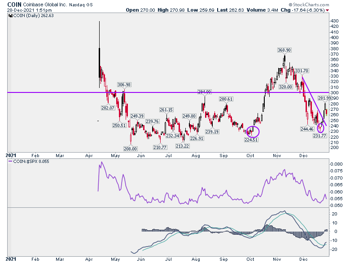Click the 282.07 price label
Viewport: 350px width, 263px height.
click(108, 108)
